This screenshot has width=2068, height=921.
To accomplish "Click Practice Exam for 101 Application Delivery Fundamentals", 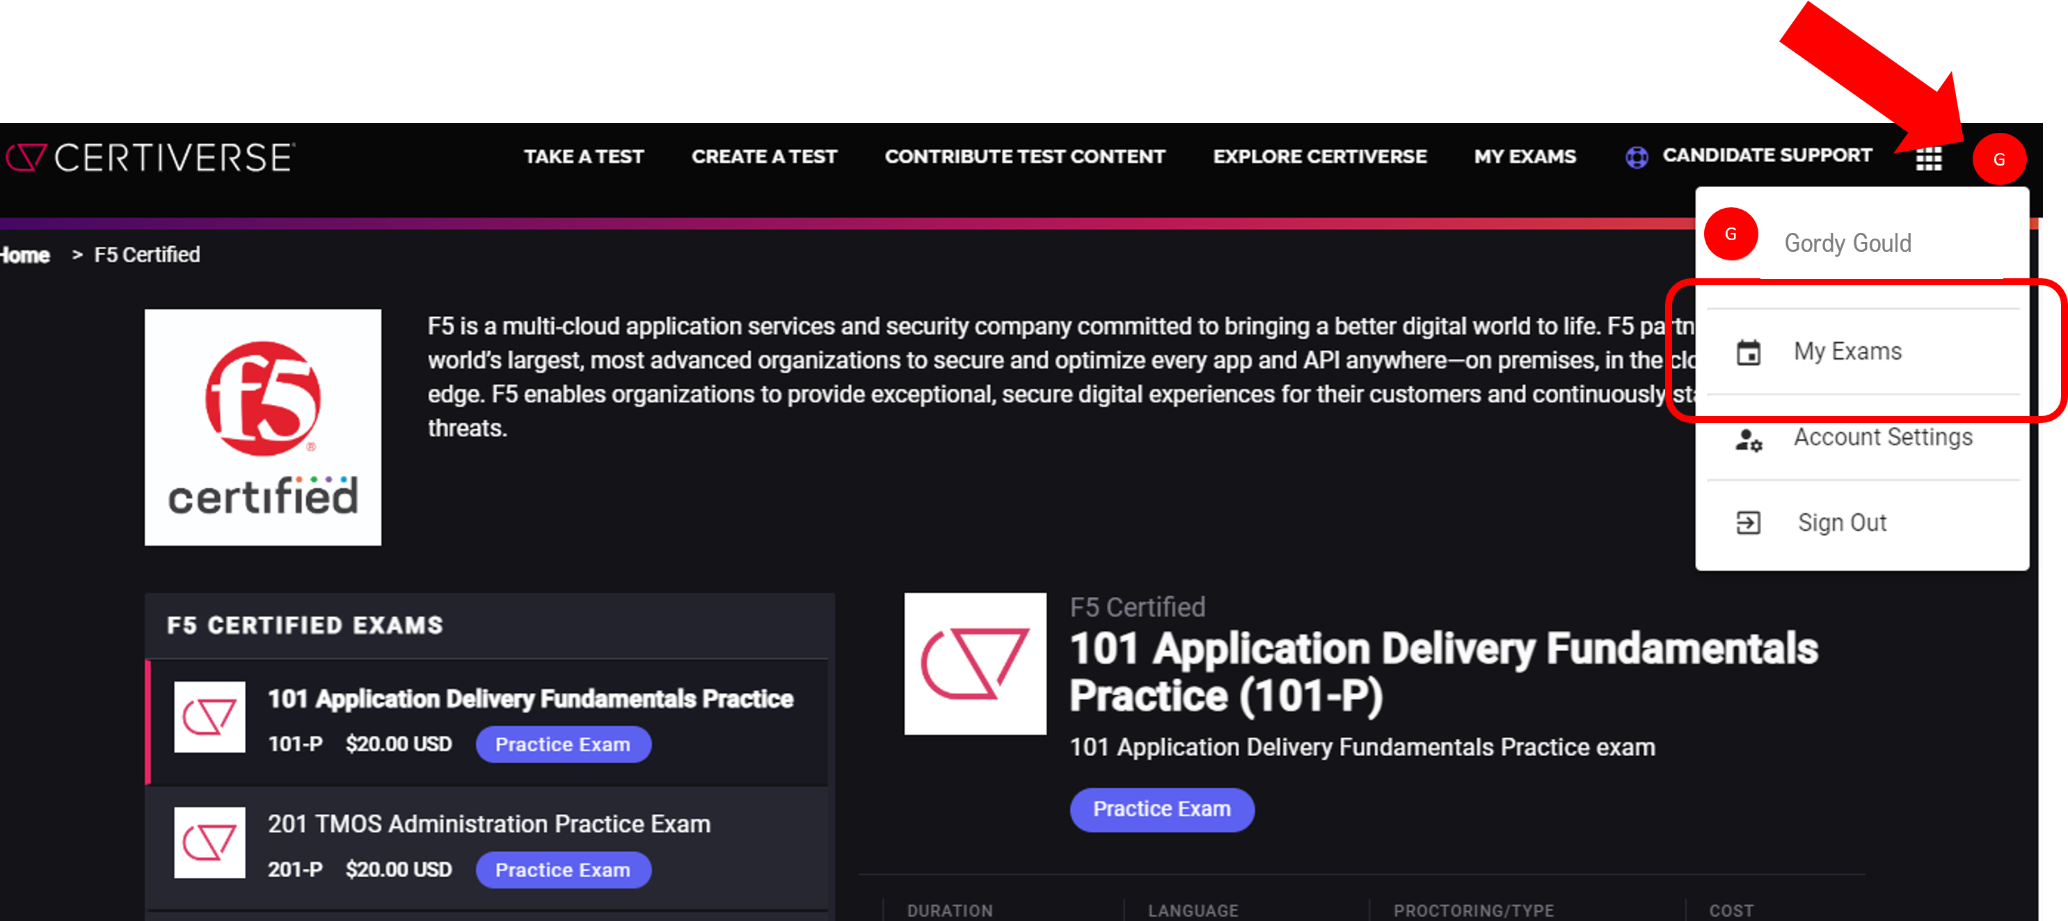I will 564,744.
